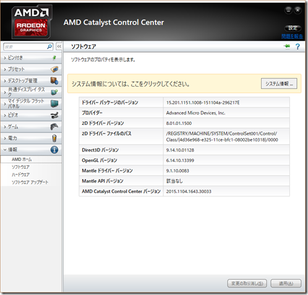Click the driver package version value 15.201.1151
The width and height of the screenshot is (308, 295).
(x=203, y=103)
